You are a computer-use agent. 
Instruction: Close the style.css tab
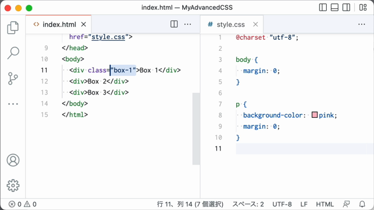point(255,24)
